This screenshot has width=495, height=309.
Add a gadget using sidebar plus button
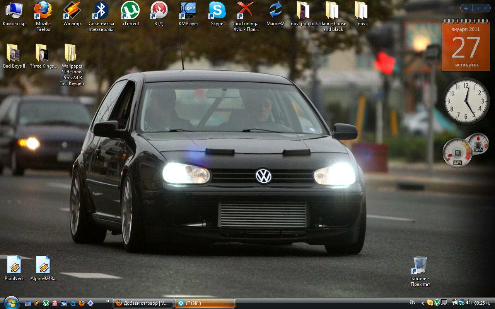click(x=466, y=8)
